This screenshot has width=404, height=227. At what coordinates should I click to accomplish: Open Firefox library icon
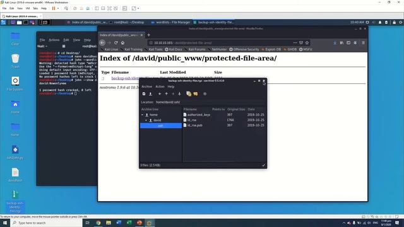(x=342, y=43)
